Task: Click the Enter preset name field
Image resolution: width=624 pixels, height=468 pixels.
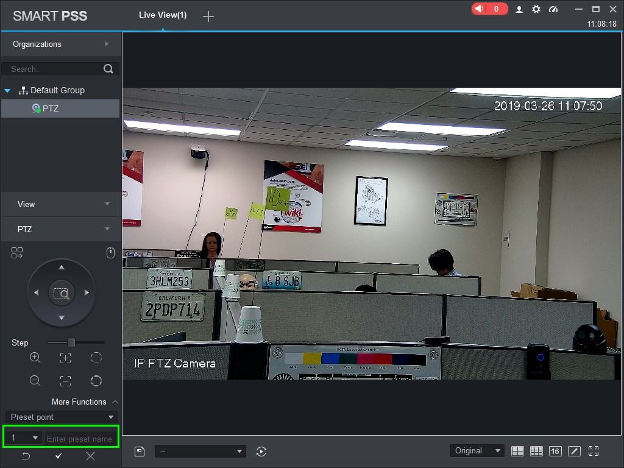Action: (x=81, y=439)
